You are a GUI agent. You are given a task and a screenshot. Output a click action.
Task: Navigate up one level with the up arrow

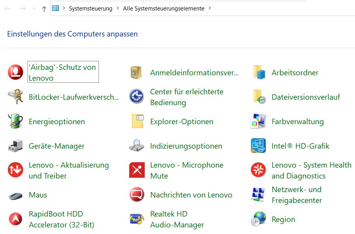click(44, 9)
